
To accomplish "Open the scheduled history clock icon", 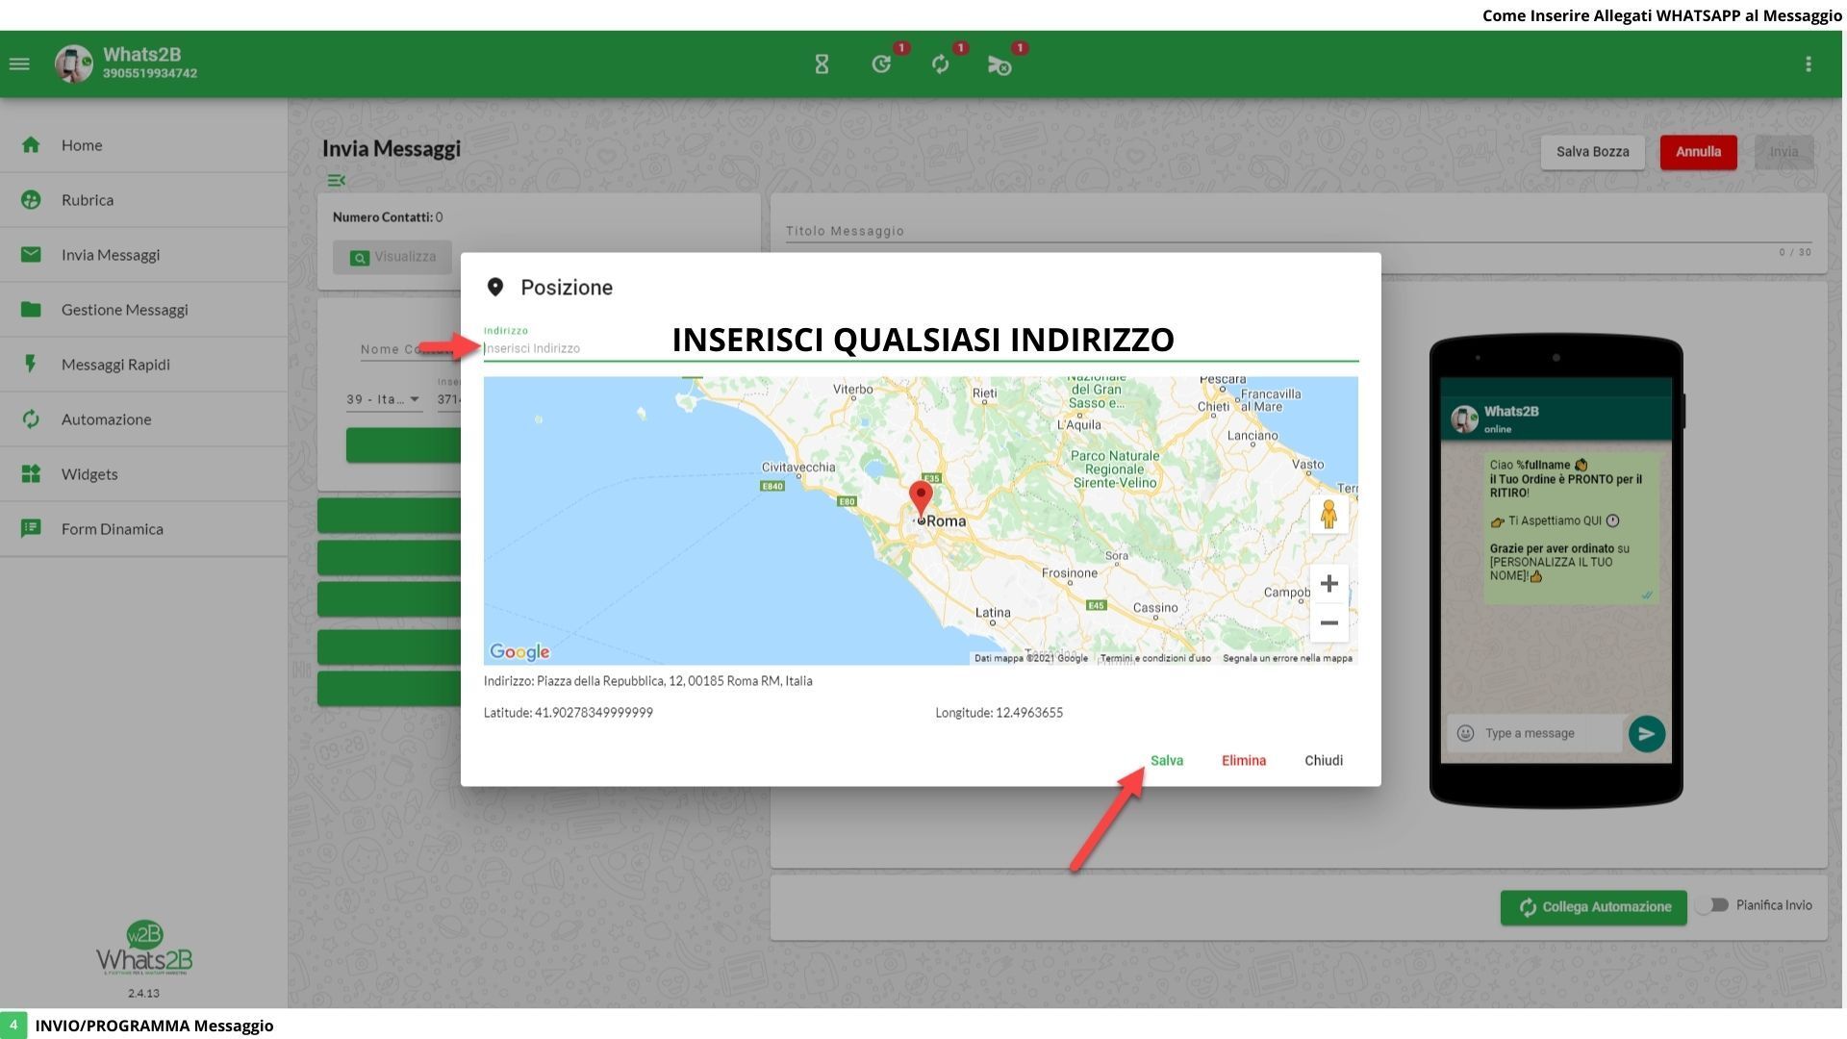I will [881, 64].
